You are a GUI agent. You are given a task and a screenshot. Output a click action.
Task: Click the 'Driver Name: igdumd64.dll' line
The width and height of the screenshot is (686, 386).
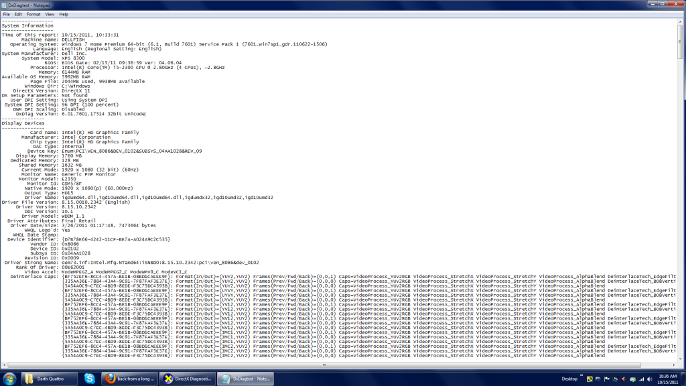coord(149,198)
